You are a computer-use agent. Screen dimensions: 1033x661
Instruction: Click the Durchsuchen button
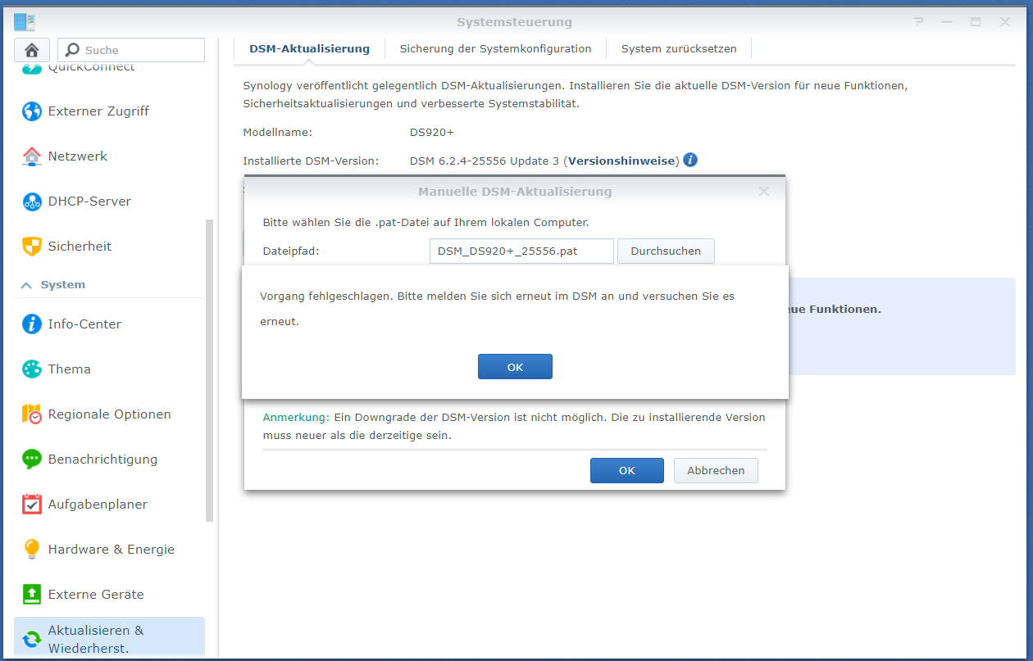(x=666, y=251)
